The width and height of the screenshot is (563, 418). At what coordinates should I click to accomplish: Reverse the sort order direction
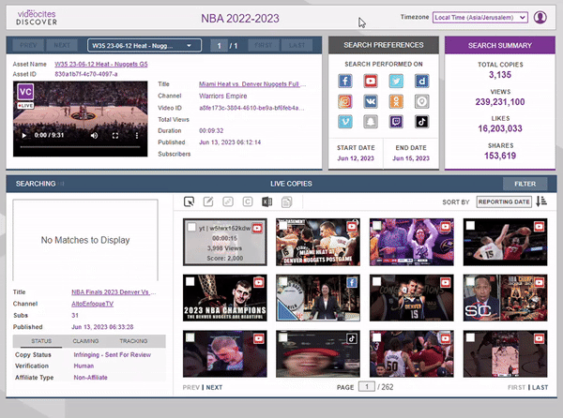coord(541,202)
